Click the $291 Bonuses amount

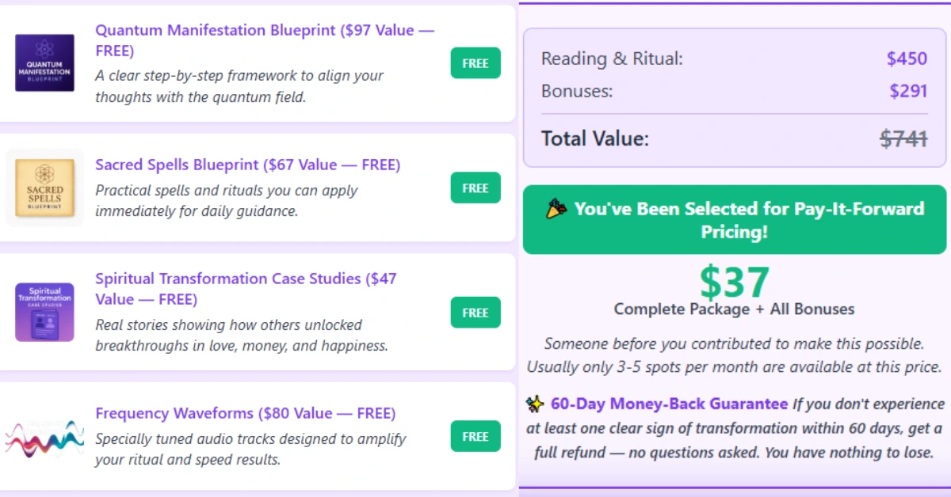click(908, 91)
